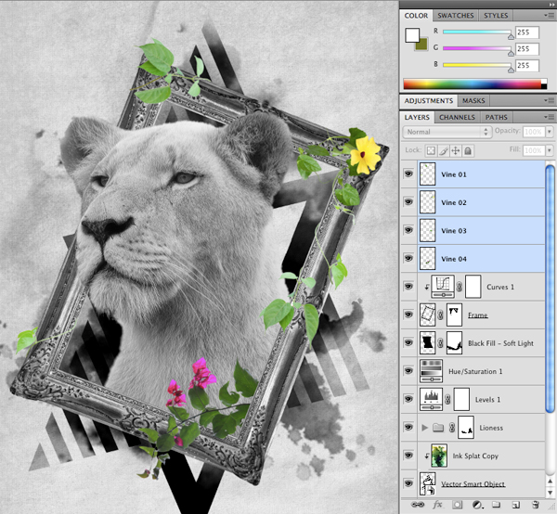This screenshot has height=514, width=557.
Task: Select the Vine 03 layer name
Action: pyautogui.click(x=454, y=231)
